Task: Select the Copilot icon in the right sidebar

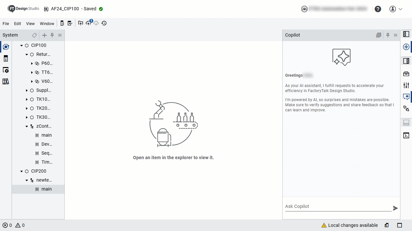Action: click(x=406, y=97)
